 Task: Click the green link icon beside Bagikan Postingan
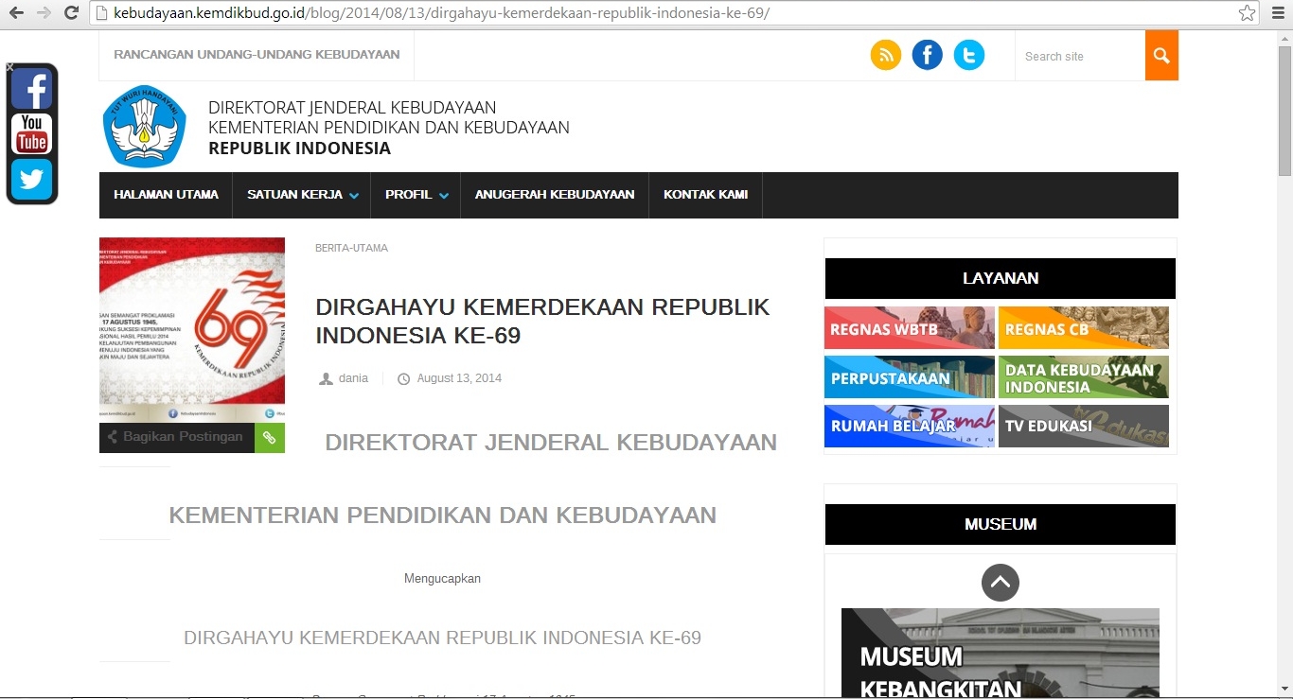click(270, 438)
